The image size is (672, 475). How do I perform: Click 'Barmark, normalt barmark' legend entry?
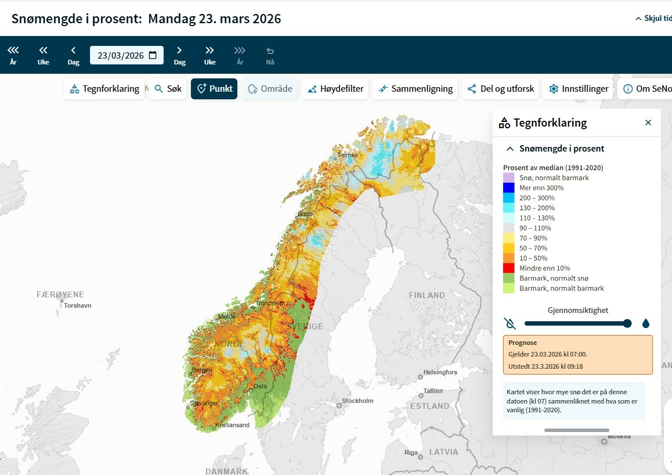[561, 289]
